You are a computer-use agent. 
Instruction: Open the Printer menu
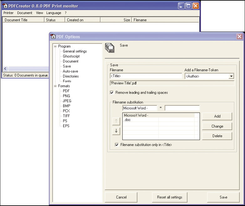(x=8, y=13)
